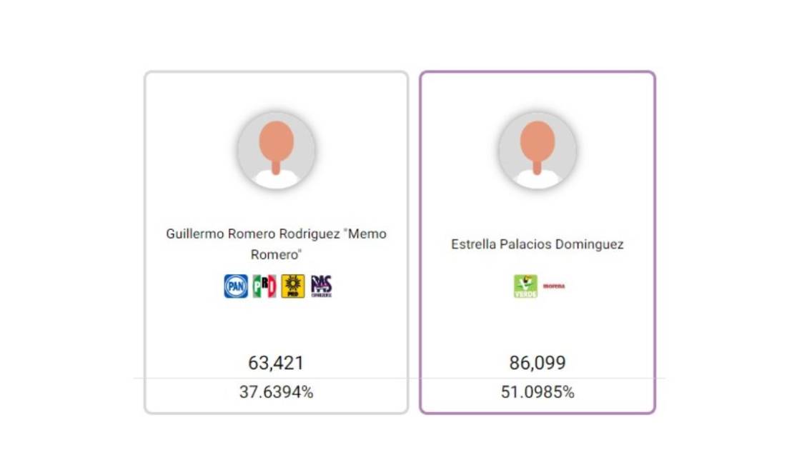The image size is (802, 450).
Task: Click Estrella Palacios's avatar placeholder
Action: 537,151
